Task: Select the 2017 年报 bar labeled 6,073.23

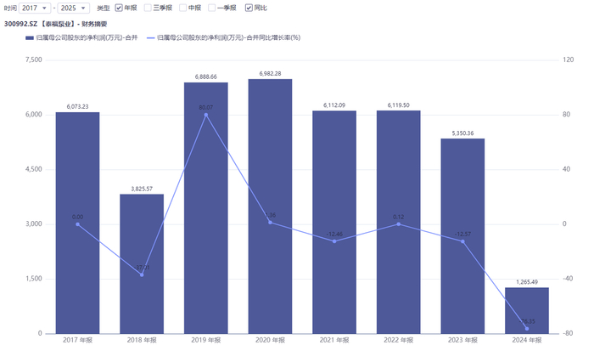Action: (78, 223)
